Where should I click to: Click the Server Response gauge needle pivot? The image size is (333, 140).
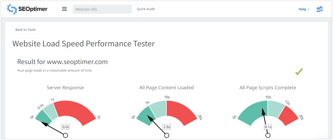[65, 135]
